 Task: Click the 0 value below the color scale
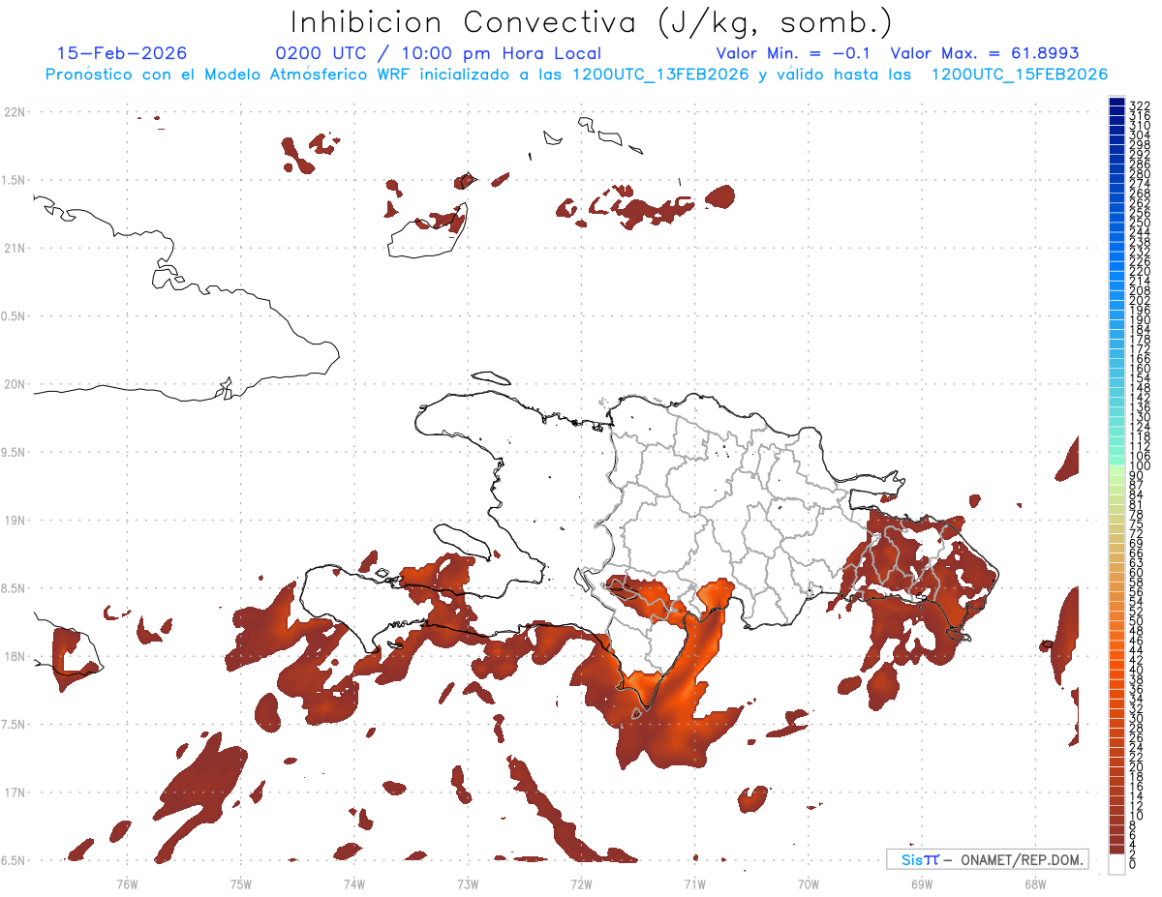pos(1133,864)
